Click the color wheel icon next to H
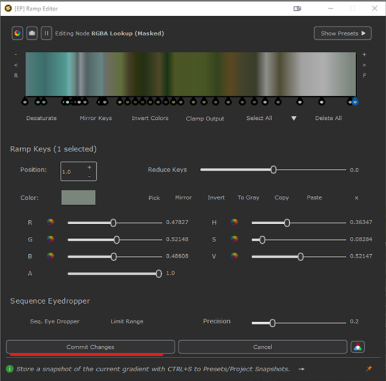The image size is (386, 381). point(234,222)
